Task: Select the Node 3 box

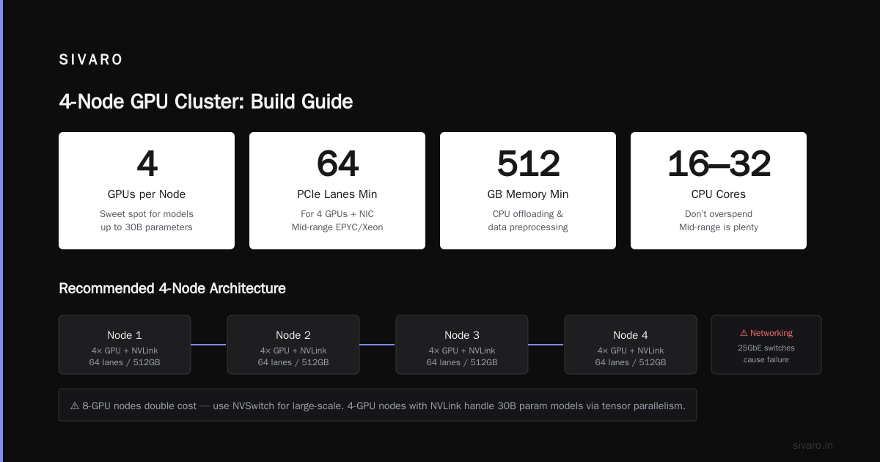Action: tap(462, 345)
